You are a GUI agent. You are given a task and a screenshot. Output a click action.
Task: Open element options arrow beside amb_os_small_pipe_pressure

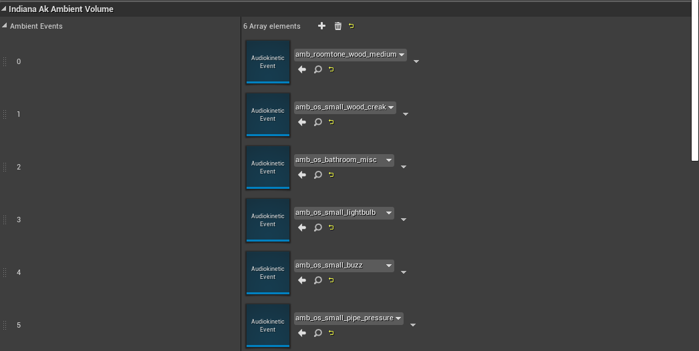click(413, 325)
